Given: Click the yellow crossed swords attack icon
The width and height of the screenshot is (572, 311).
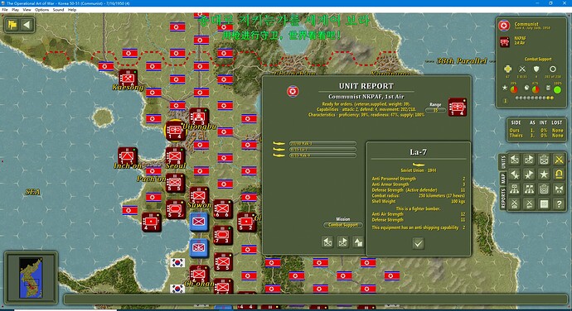Looking at the screenshot, I should (x=559, y=160).
